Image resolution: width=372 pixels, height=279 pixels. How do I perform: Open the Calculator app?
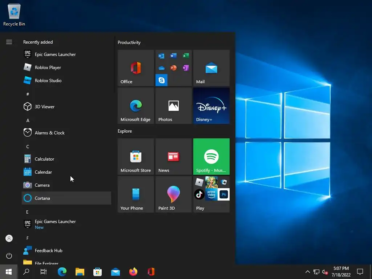[66, 159]
